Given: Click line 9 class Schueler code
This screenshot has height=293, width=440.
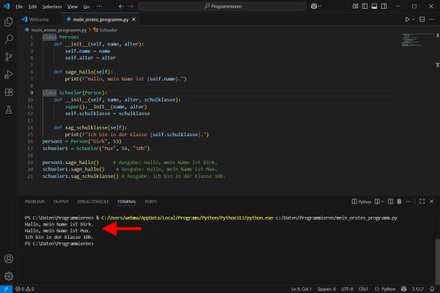Looking at the screenshot, I should (75, 92).
